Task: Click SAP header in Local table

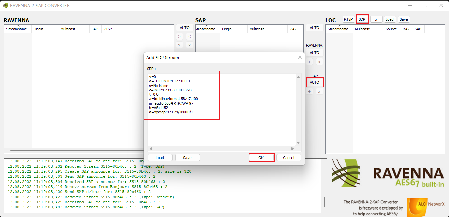Action: tap(418, 29)
